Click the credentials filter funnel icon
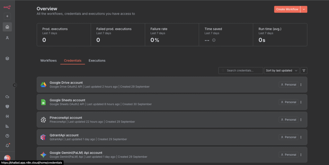Image resolution: width=329 pixels, height=165 pixels. click(x=304, y=70)
